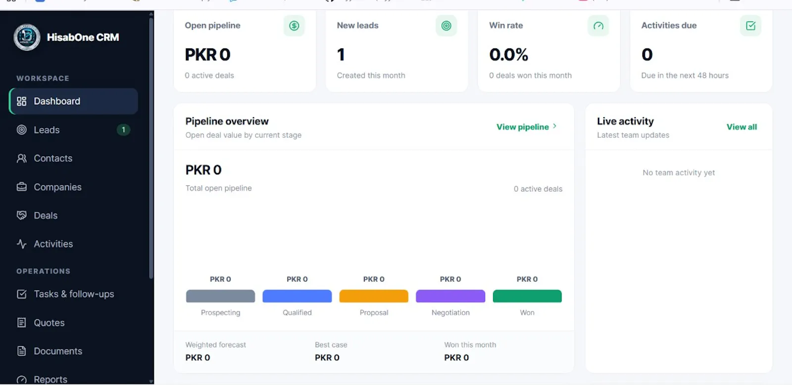Click the green Won stage bar
792x385 pixels.
(527, 296)
